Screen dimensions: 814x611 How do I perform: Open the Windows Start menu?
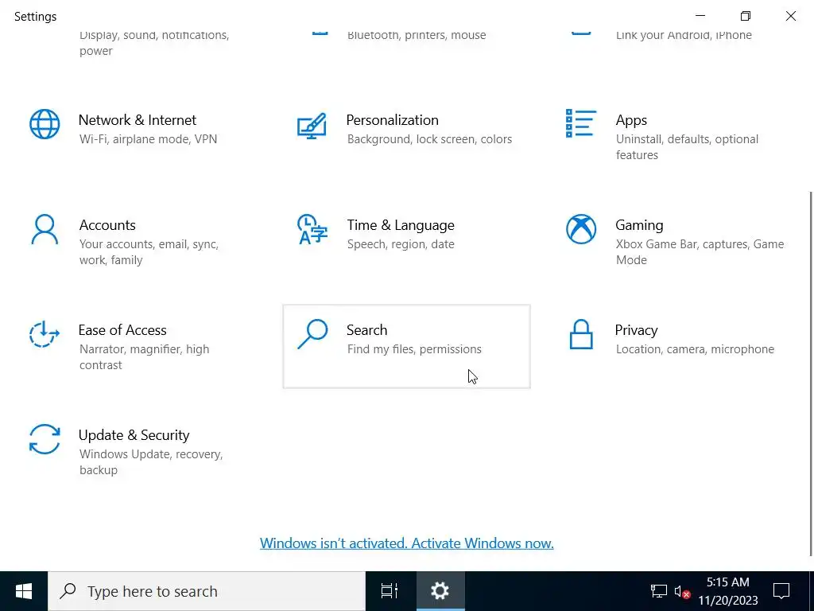point(24,591)
